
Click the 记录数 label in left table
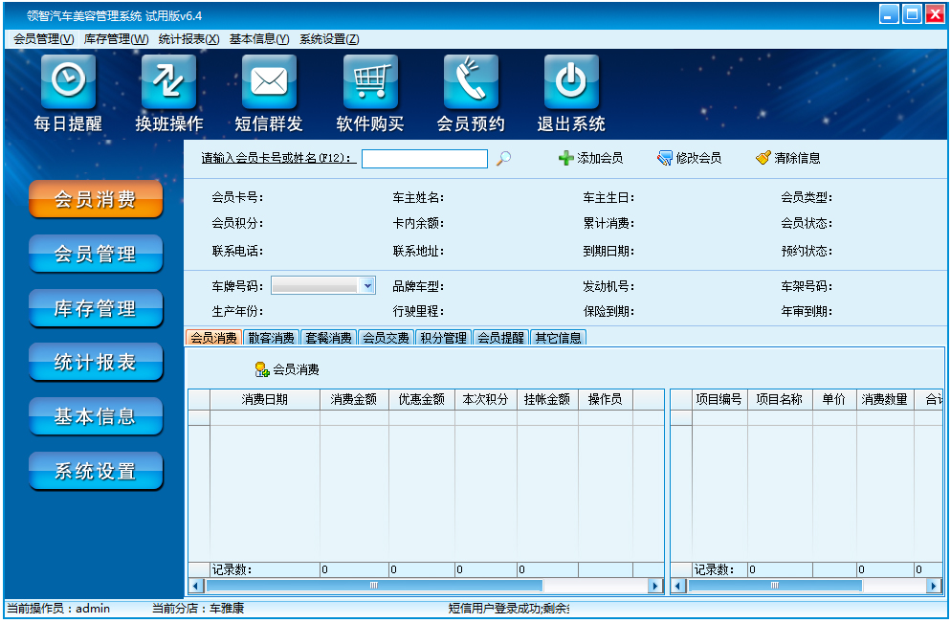point(232,569)
